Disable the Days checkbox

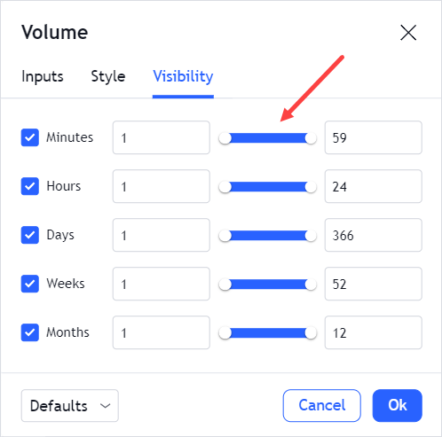[30, 235]
